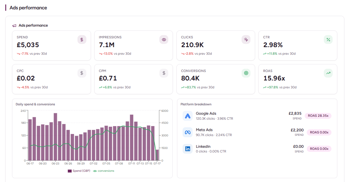This screenshot has width=347, height=182.
Task: Click the 'Platform breakdown' panel title
Action: (x=196, y=104)
